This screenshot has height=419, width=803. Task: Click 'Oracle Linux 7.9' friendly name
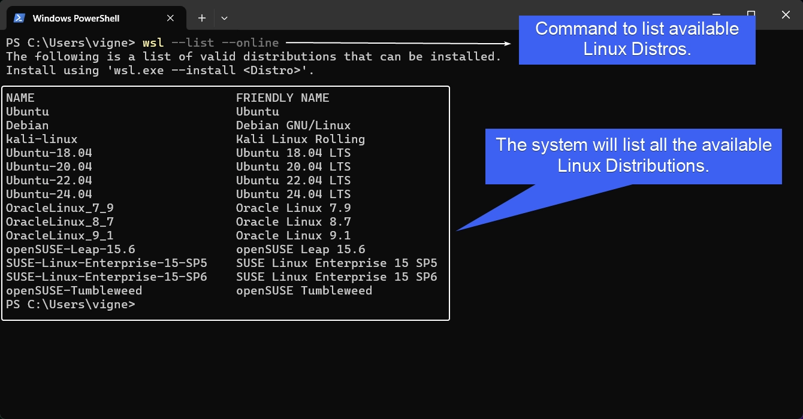[x=294, y=208]
